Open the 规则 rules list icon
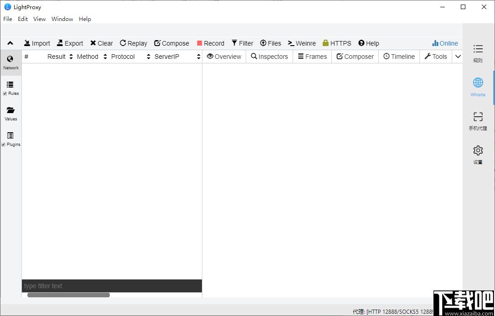Viewport: 495px width, 316px height. tap(478, 49)
